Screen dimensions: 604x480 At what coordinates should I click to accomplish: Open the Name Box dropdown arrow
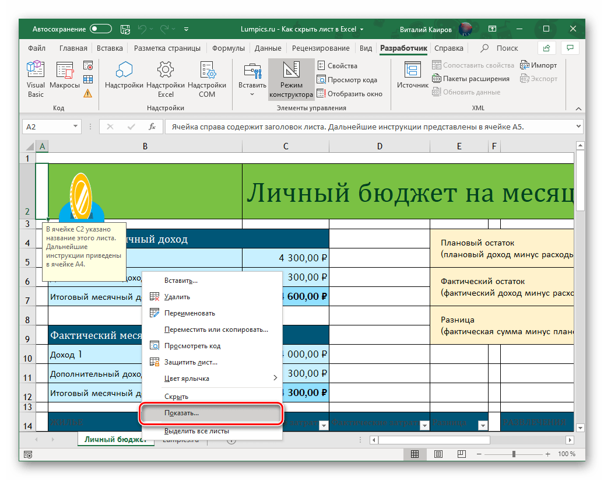tap(75, 127)
